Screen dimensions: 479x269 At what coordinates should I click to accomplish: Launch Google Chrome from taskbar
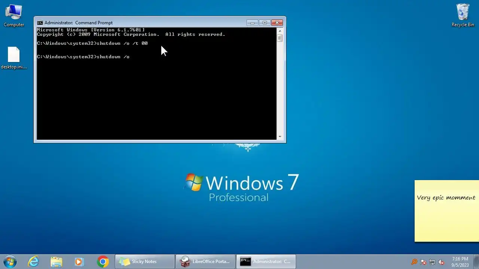[103, 262]
